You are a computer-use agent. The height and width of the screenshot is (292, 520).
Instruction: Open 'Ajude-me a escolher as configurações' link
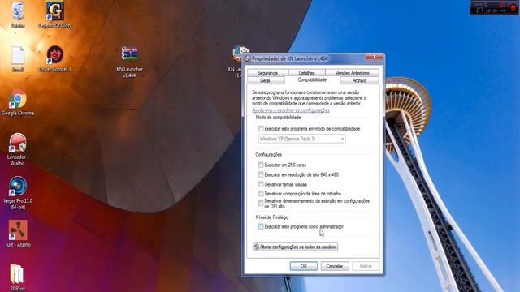(291, 110)
